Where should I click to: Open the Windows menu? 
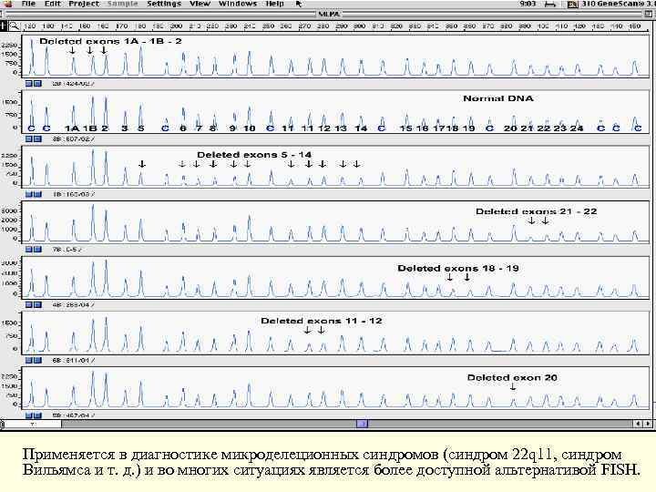[238, 4]
